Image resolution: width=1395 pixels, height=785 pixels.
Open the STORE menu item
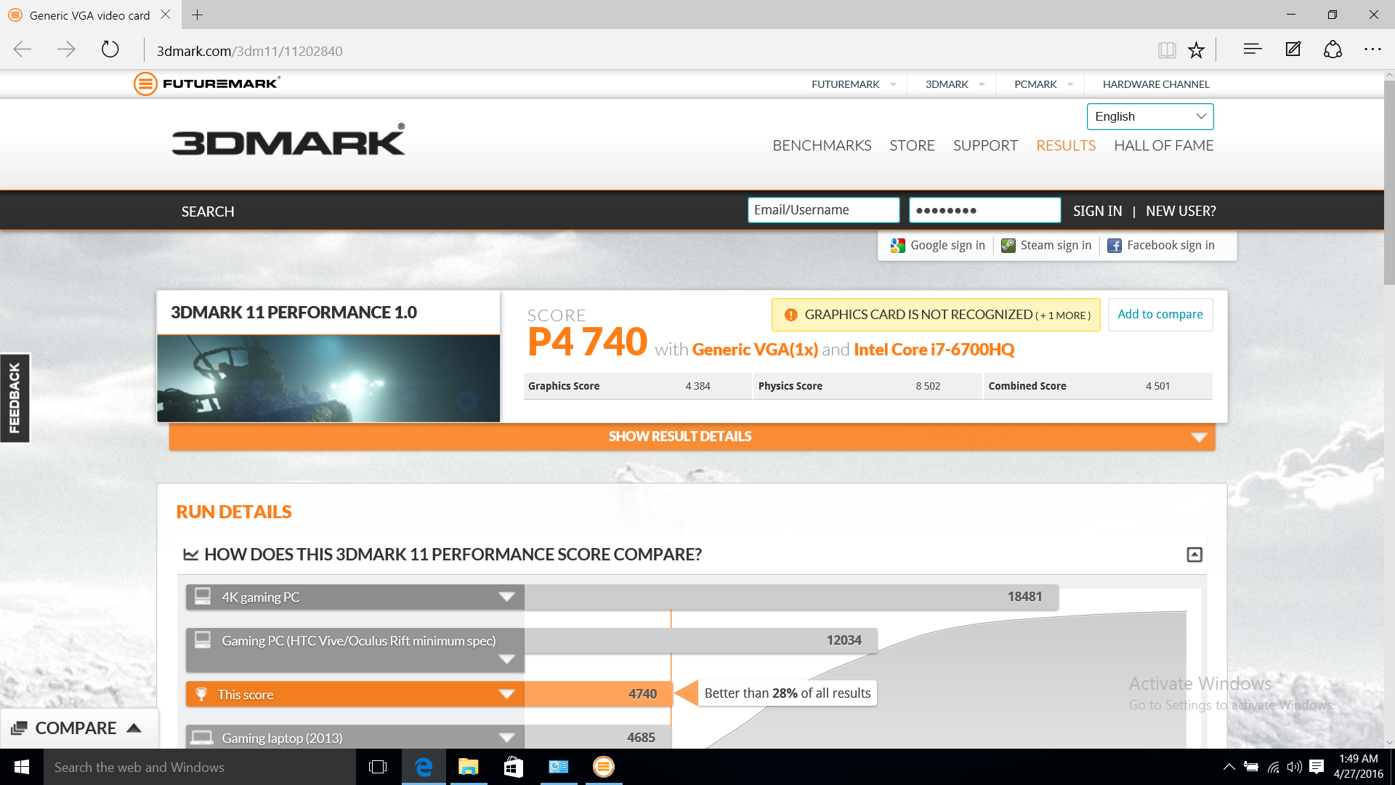[912, 145]
